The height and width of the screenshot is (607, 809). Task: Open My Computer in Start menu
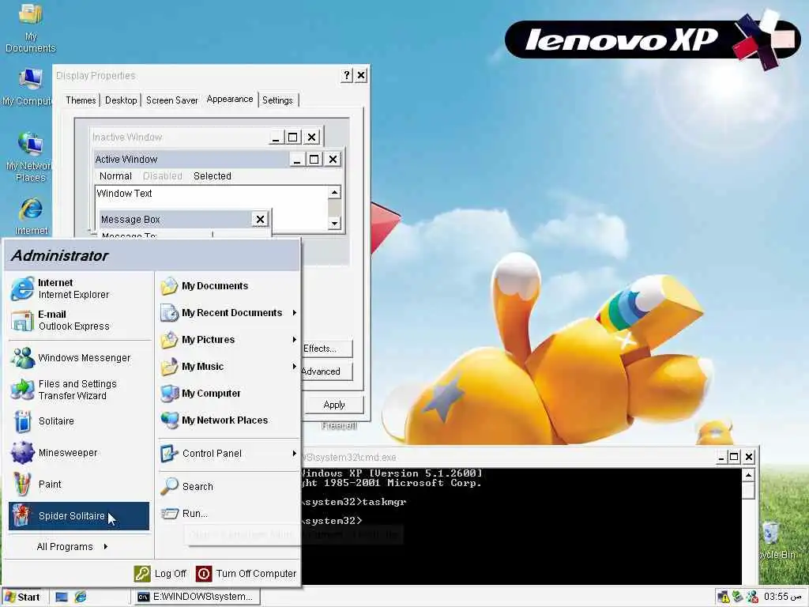click(228, 394)
